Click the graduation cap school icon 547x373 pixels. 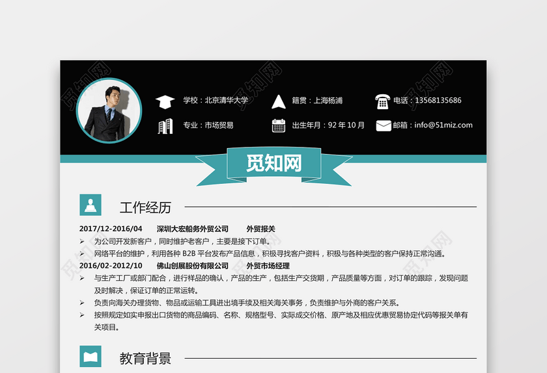click(x=165, y=101)
